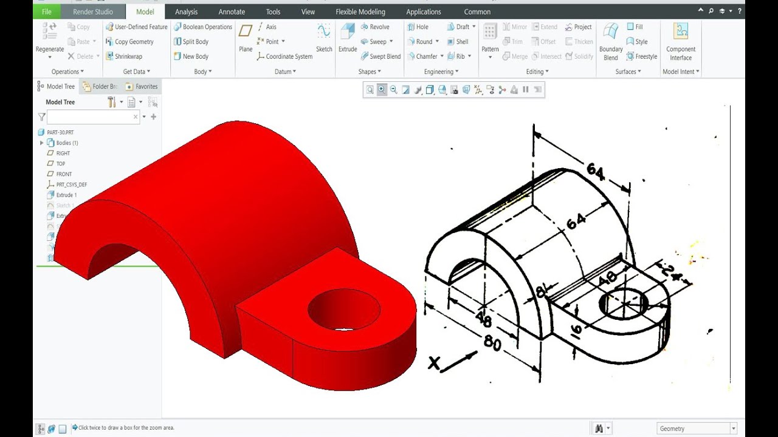Click the Extrude tool icon

click(x=348, y=32)
